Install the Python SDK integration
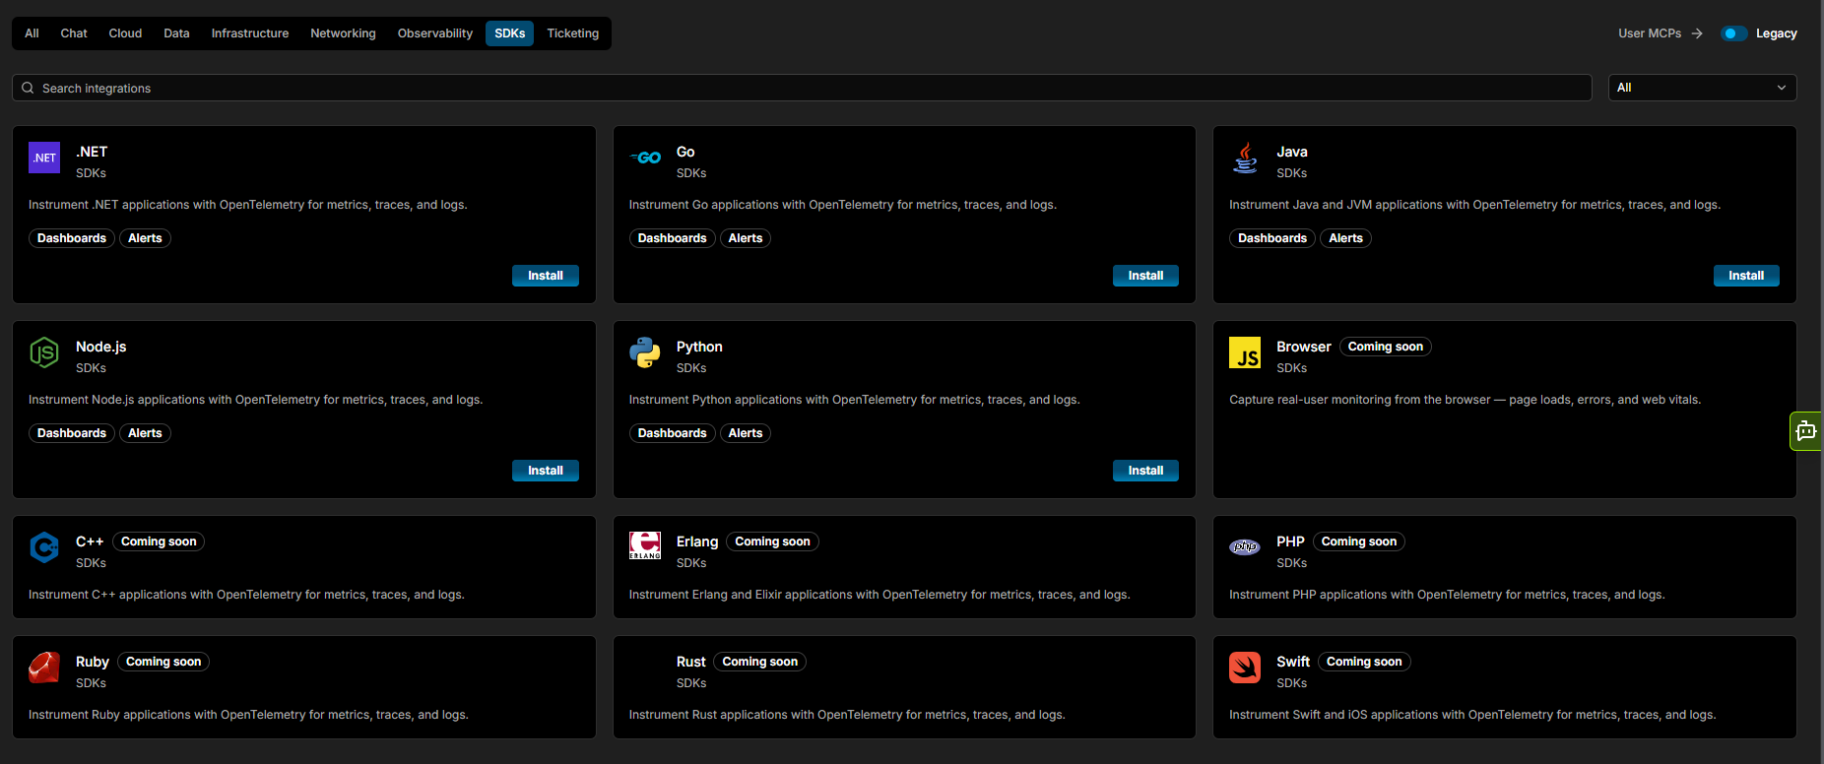1824x764 pixels. click(1145, 471)
